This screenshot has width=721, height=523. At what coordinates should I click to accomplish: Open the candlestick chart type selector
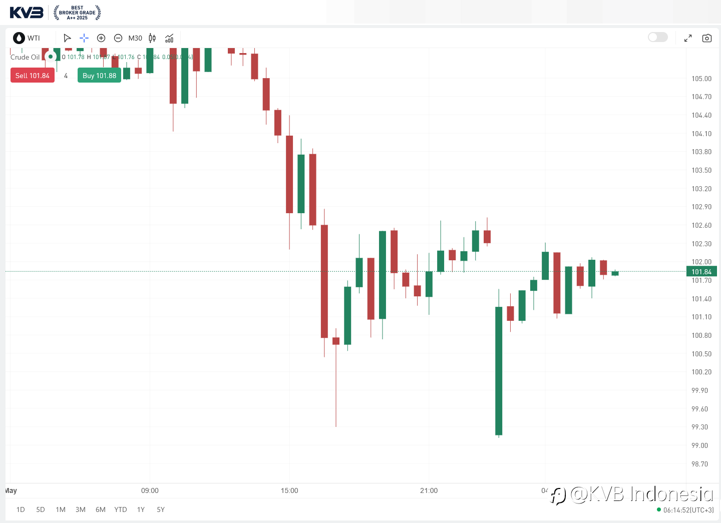[152, 38]
